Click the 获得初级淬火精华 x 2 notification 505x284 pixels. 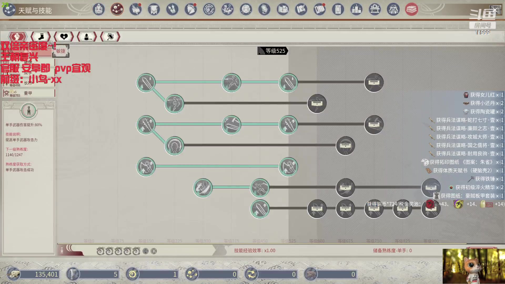tap(476, 187)
